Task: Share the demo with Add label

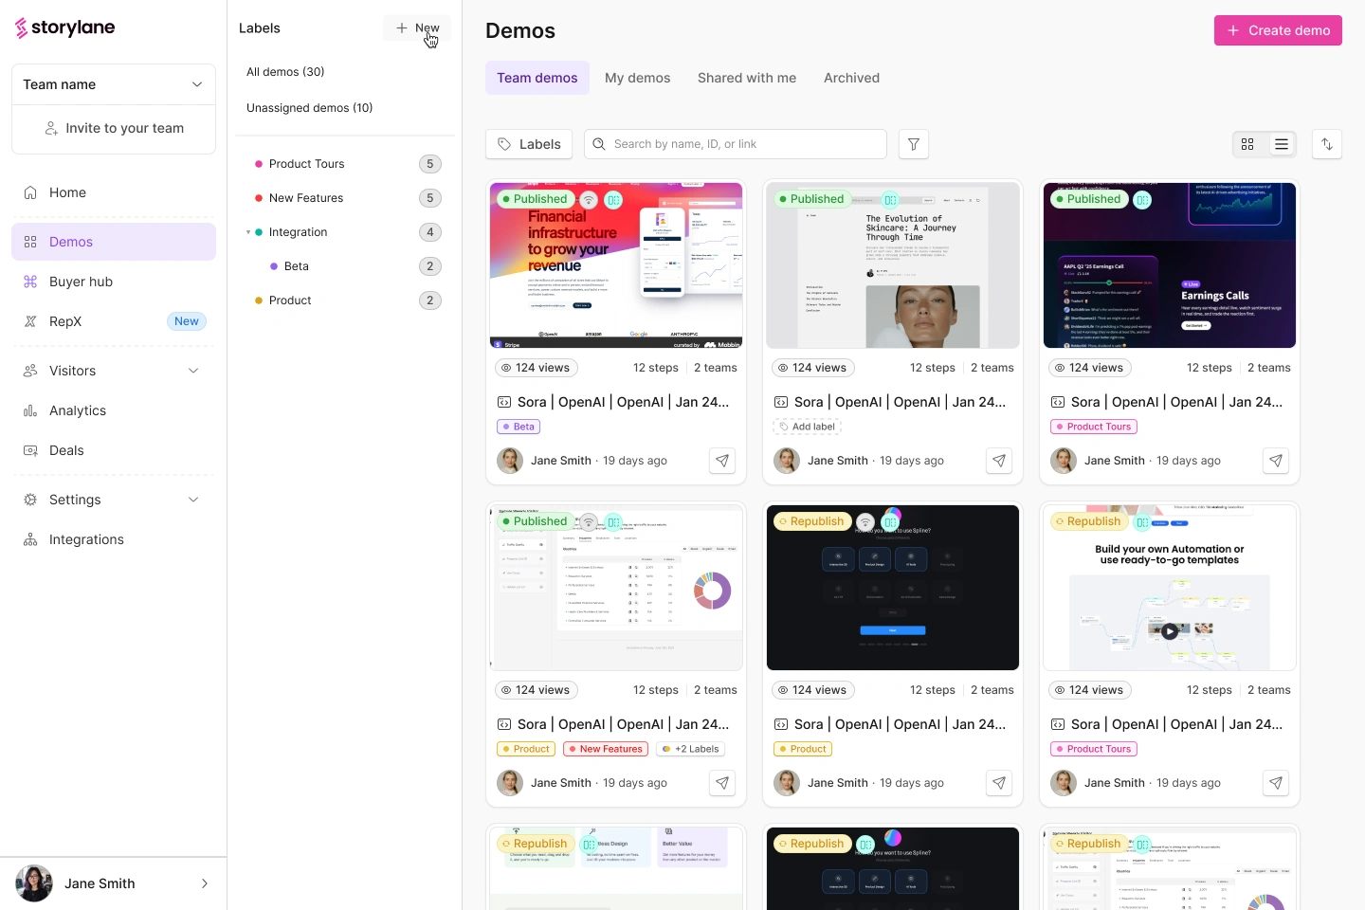Action: point(999,461)
